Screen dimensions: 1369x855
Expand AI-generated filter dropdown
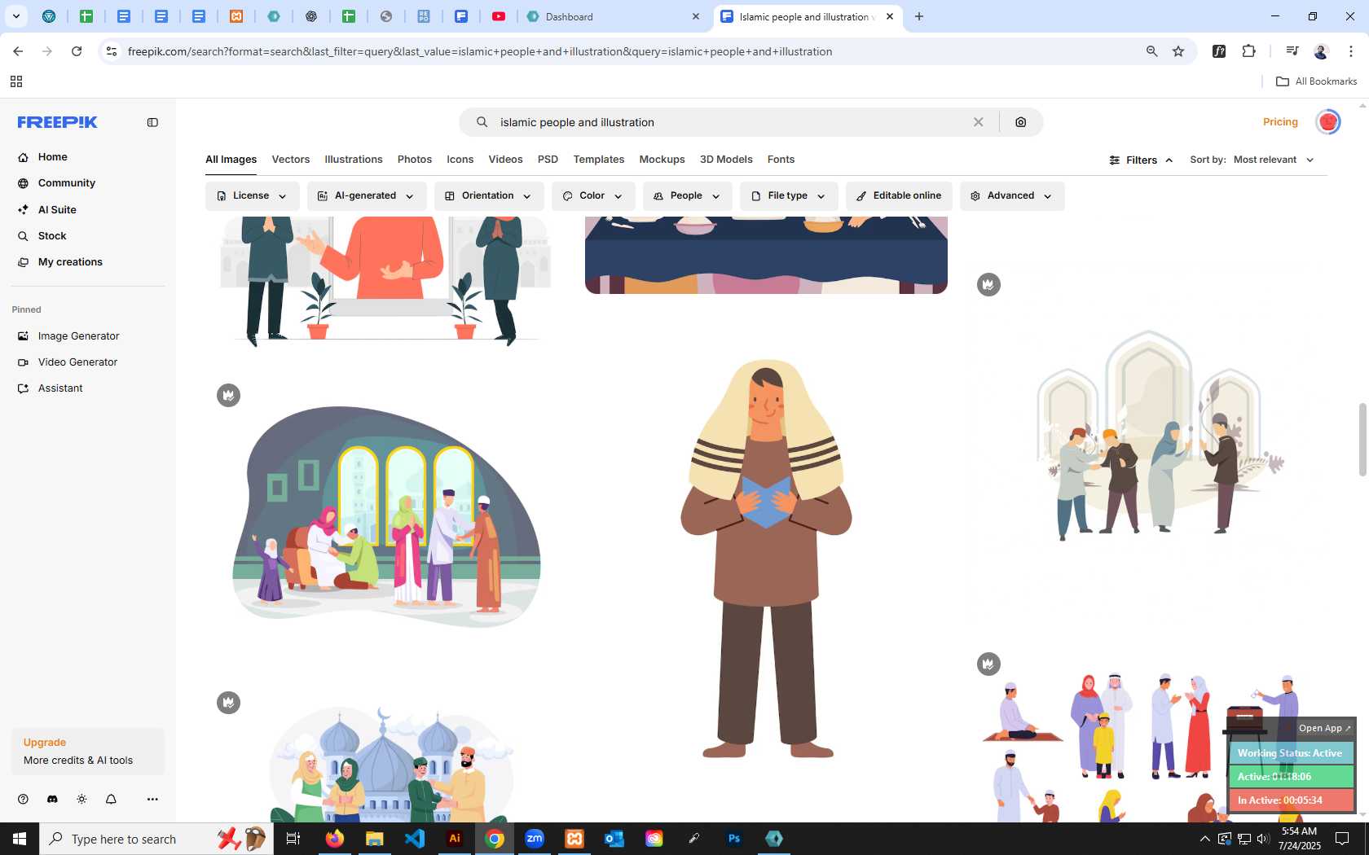click(x=366, y=196)
